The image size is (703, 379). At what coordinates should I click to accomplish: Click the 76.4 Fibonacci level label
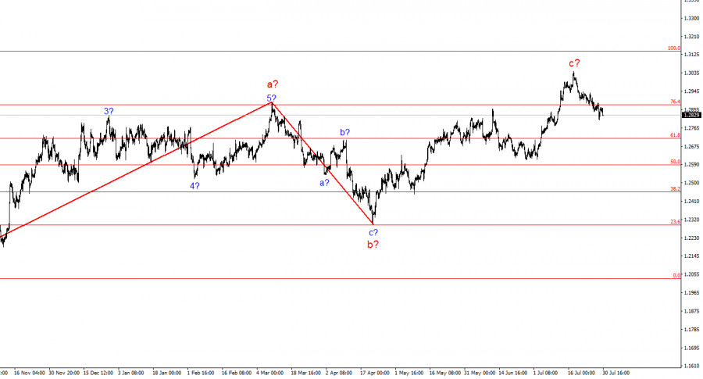pyautogui.click(x=675, y=102)
